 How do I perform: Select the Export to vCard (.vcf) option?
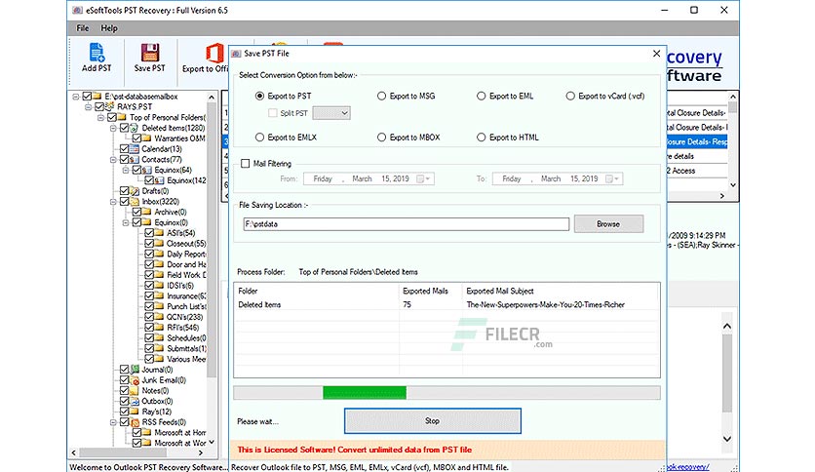(x=570, y=96)
